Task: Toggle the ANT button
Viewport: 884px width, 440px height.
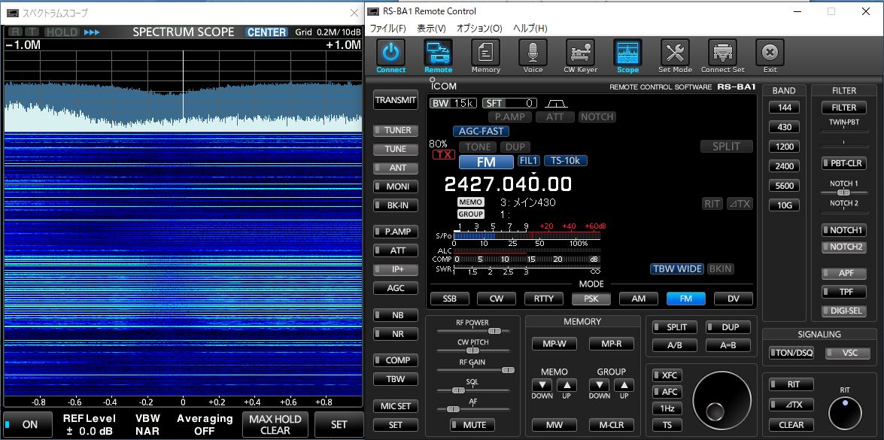Action: 396,168
